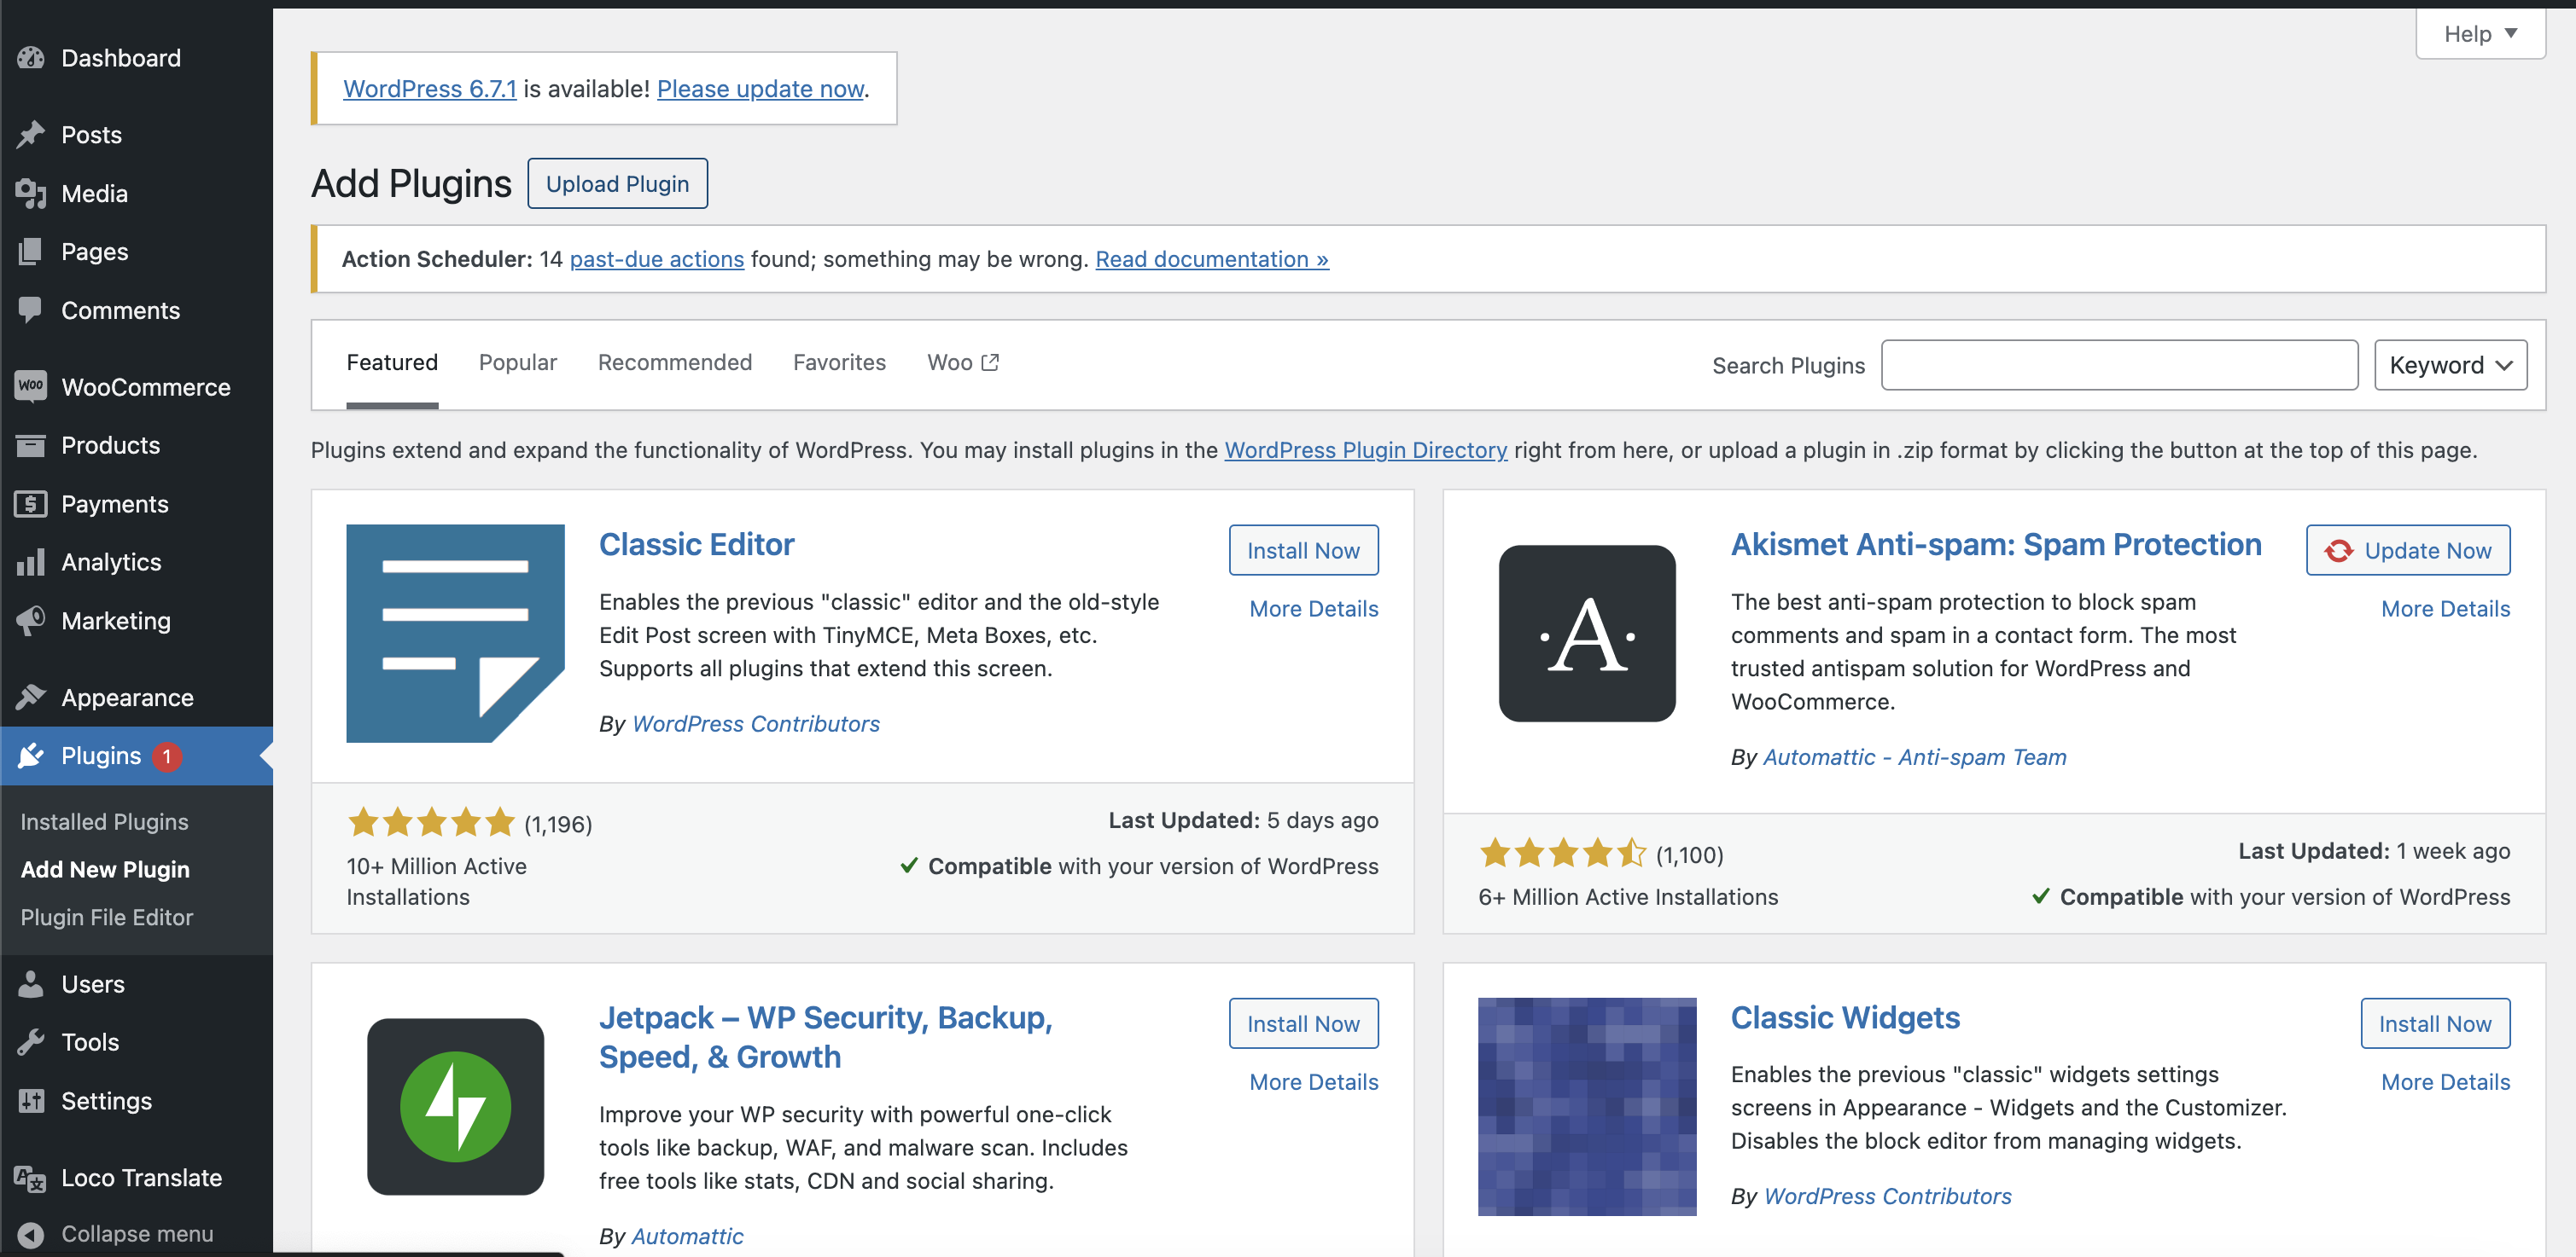2576x1257 pixels.
Task: Click the Upload Plugin button
Action: point(617,184)
